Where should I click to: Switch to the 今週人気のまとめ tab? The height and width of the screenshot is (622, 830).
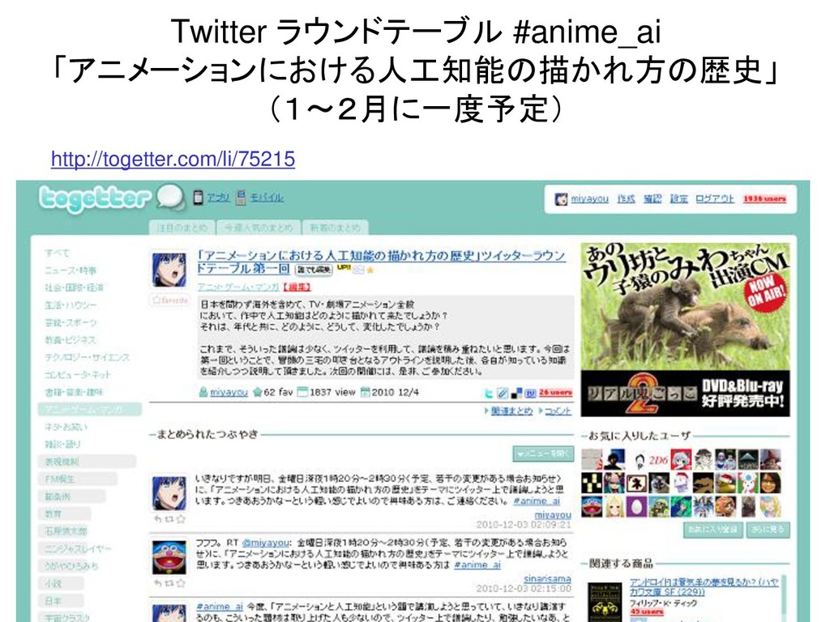point(258,228)
